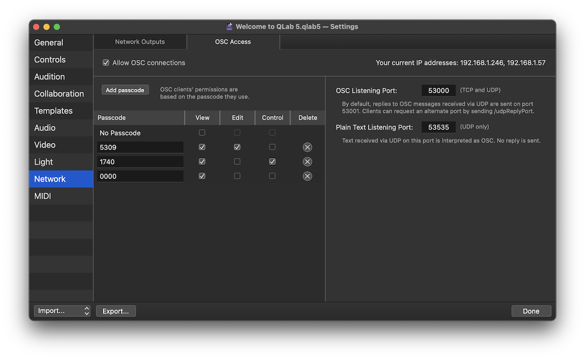Enable Control permission for passcode 5309
The width and height of the screenshot is (585, 359).
(272, 147)
